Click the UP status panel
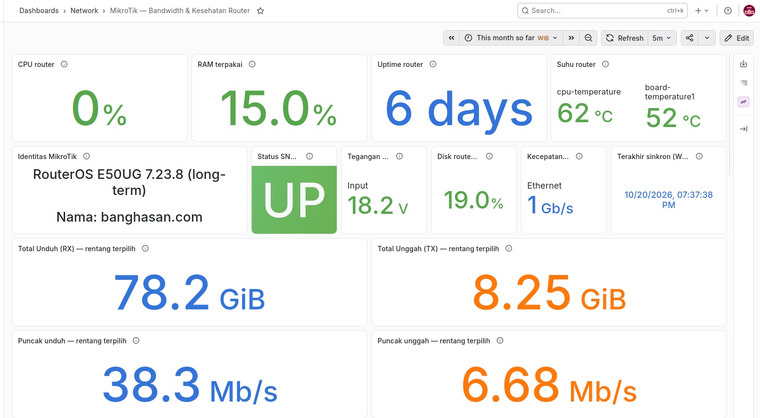The height and width of the screenshot is (418, 760). pos(294,200)
